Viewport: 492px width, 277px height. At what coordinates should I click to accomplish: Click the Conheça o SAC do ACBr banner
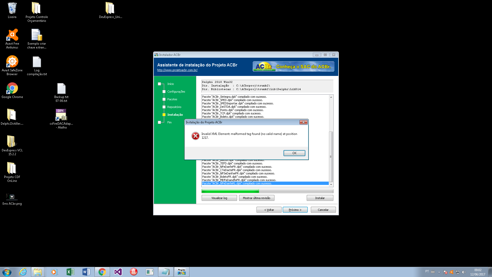[x=293, y=66]
